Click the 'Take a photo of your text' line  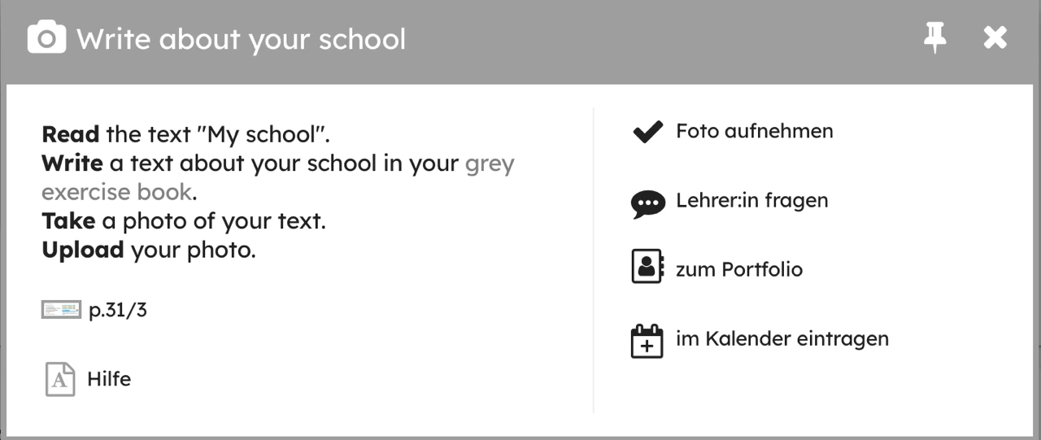(183, 221)
